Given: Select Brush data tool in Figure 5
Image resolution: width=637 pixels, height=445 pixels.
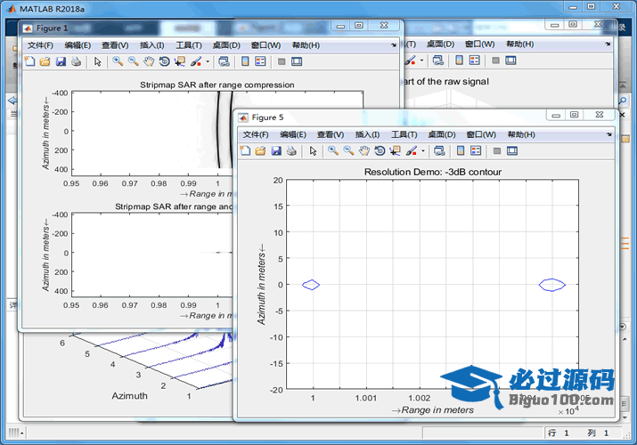Looking at the screenshot, I should (411, 151).
